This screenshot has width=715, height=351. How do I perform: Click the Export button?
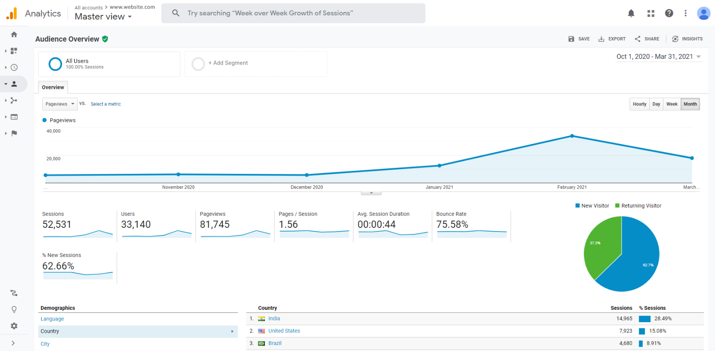point(612,39)
